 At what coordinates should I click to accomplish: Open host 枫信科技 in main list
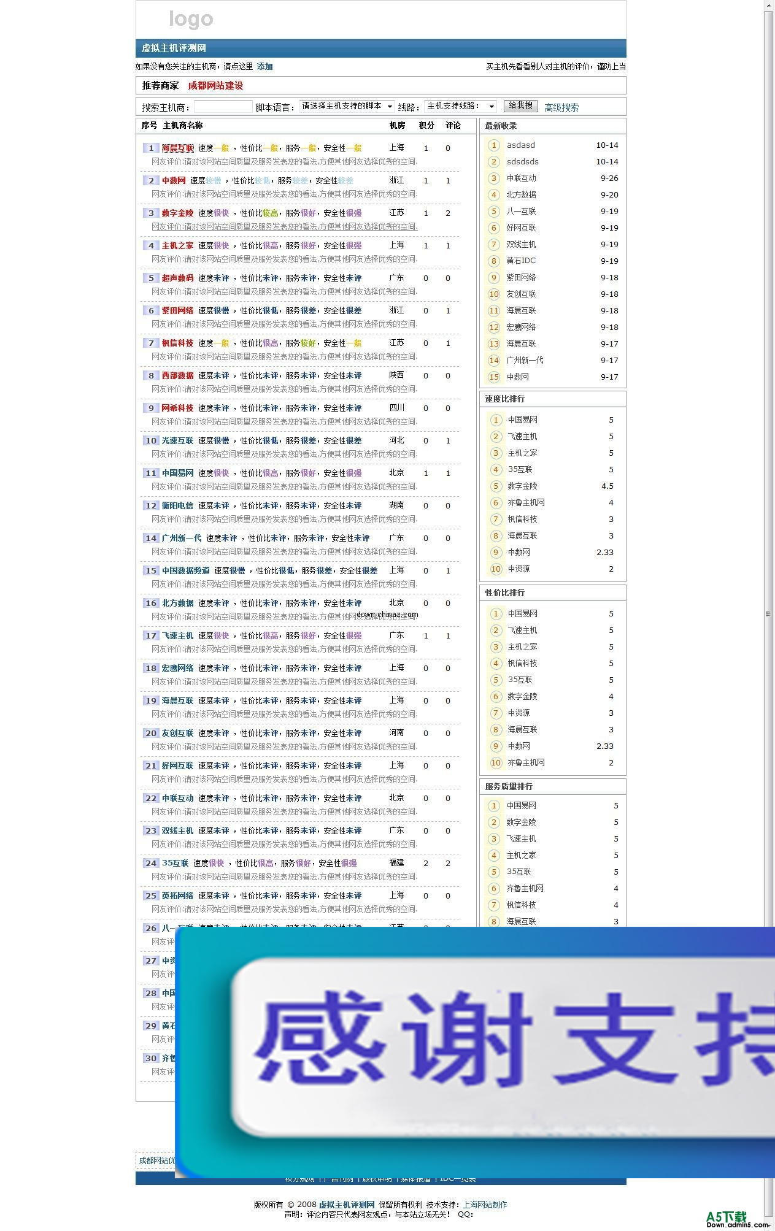click(x=177, y=343)
